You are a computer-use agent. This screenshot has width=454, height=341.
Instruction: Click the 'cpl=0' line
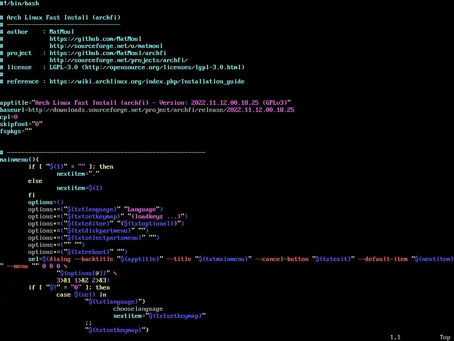pos(9,117)
